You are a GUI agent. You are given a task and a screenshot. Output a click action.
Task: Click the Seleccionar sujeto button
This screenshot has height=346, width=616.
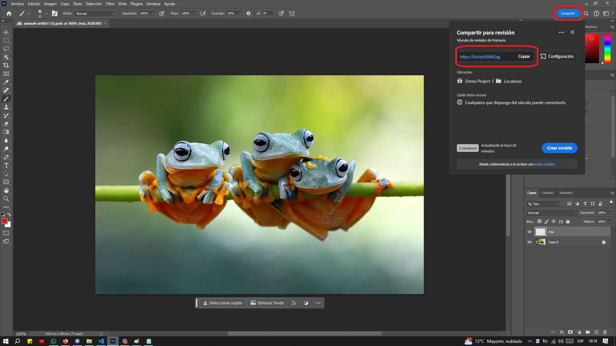(223, 303)
